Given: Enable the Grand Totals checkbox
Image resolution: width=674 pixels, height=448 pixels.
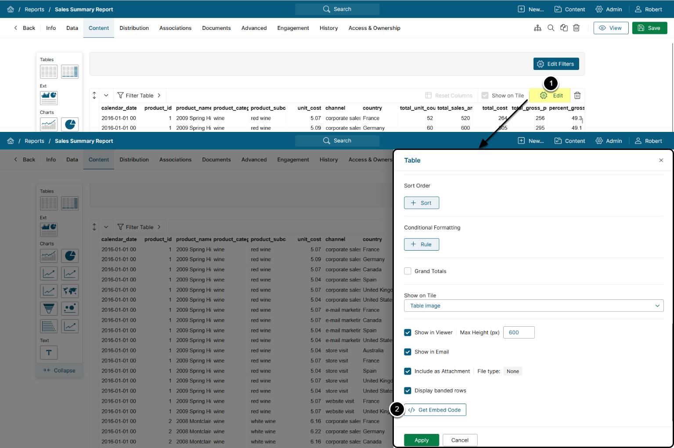Looking at the screenshot, I should tap(407, 271).
